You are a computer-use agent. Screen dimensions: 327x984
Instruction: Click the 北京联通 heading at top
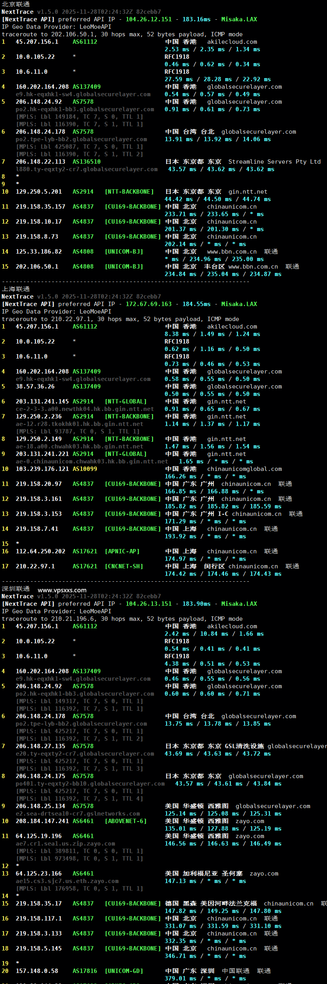pos(16,4)
